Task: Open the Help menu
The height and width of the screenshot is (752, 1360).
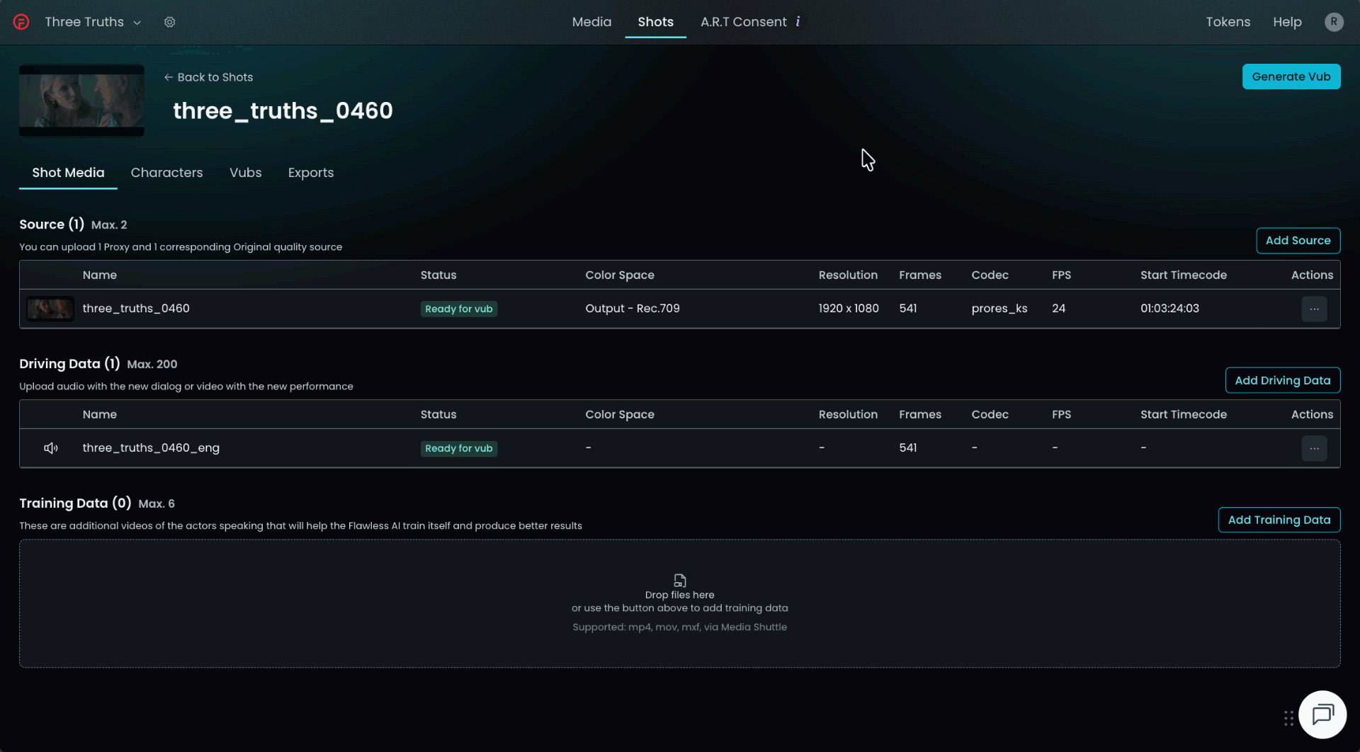Action: 1287,22
